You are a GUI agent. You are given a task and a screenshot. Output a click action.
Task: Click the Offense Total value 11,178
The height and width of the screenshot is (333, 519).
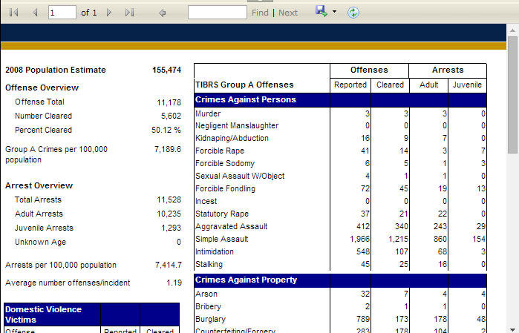tap(169, 102)
